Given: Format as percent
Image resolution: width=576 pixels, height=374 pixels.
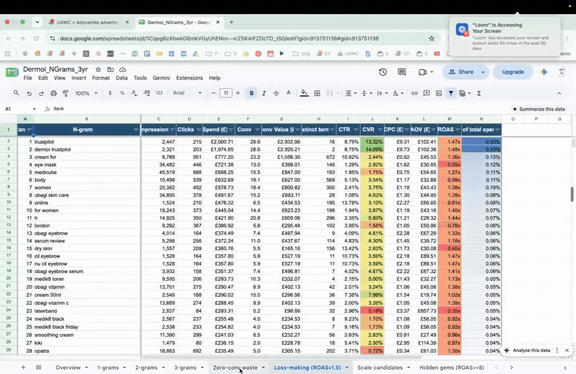Looking at the screenshot, I should (122, 93).
